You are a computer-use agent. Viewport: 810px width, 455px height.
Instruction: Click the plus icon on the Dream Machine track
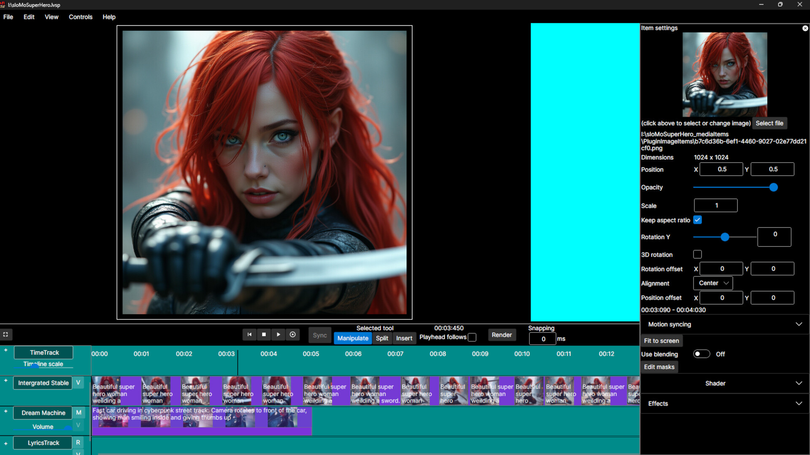[5, 412]
